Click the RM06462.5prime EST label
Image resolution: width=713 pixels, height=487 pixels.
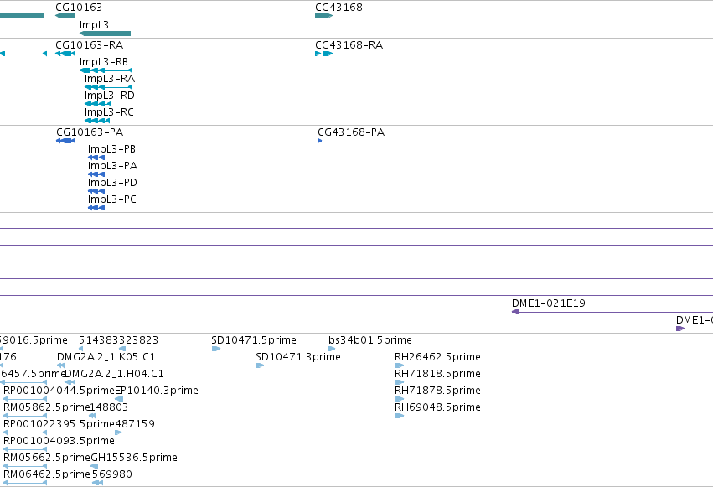46,474
